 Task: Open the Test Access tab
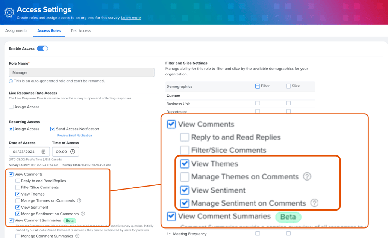(80, 30)
